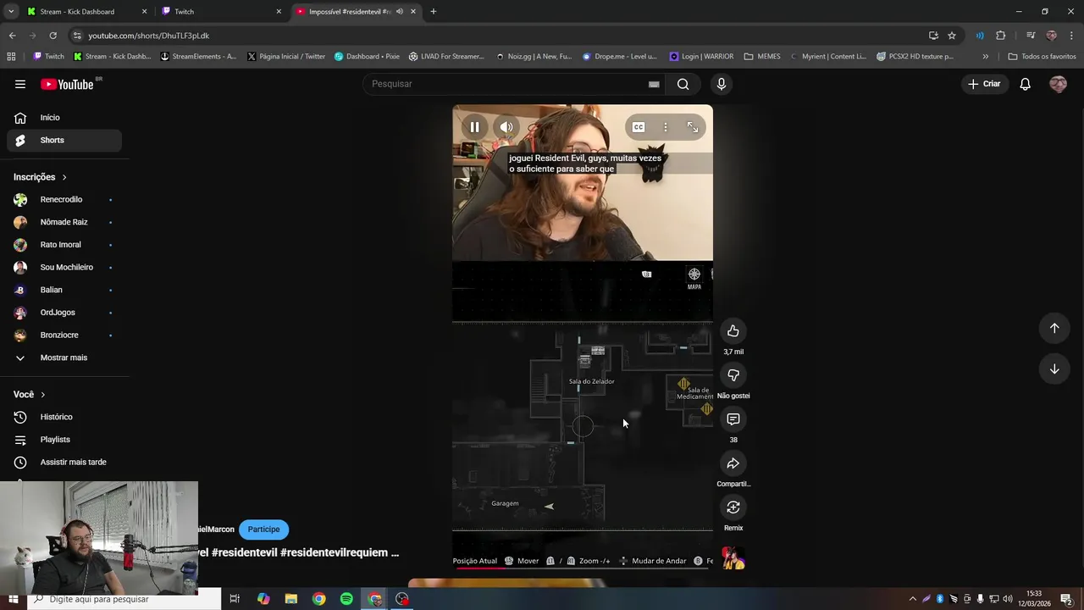Open the Bronziocre channel subscription
Screen dimensions: 1084x610
click(x=64, y=335)
